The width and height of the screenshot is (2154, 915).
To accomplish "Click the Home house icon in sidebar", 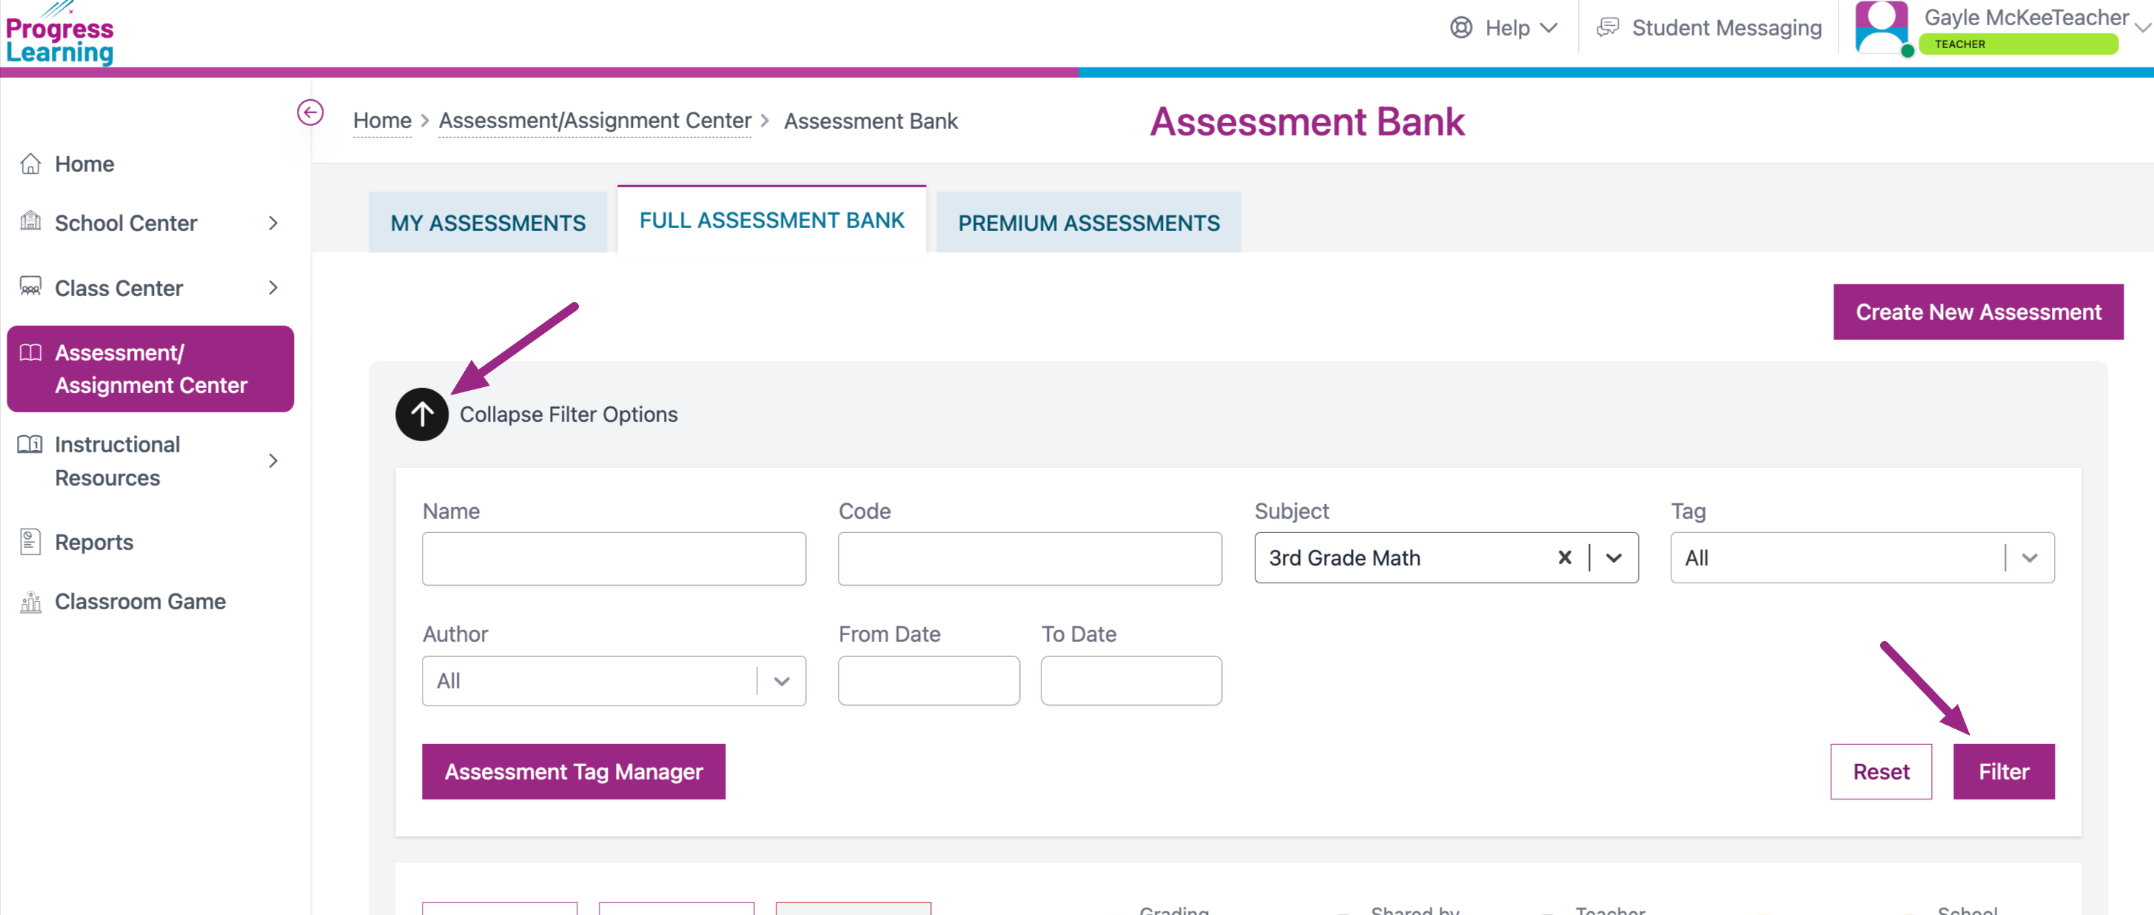I will coord(30,164).
